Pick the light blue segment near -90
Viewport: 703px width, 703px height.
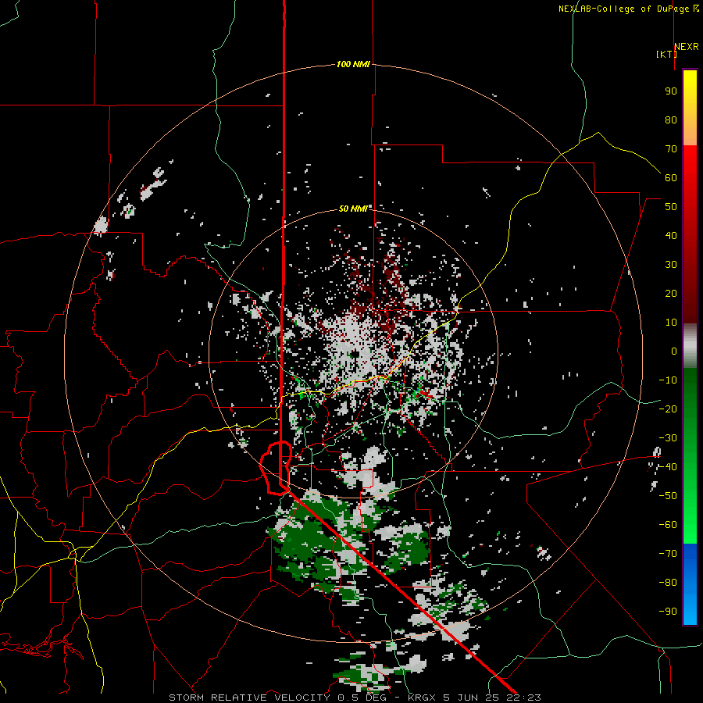click(690, 610)
